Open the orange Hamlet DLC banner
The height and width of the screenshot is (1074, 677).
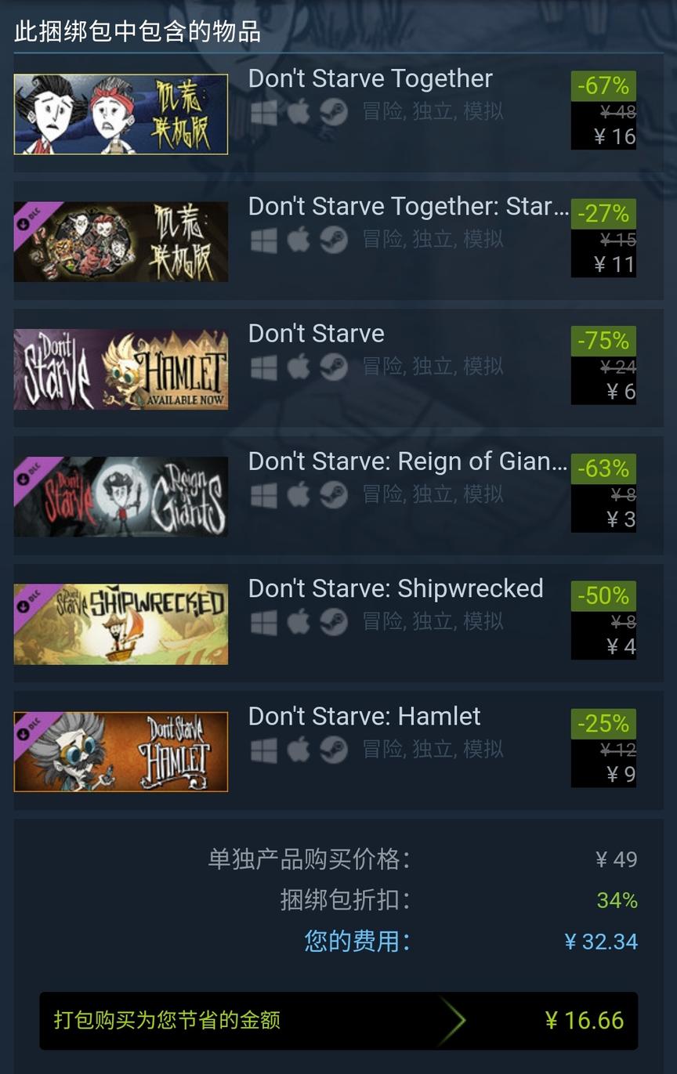[x=121, y=752]
